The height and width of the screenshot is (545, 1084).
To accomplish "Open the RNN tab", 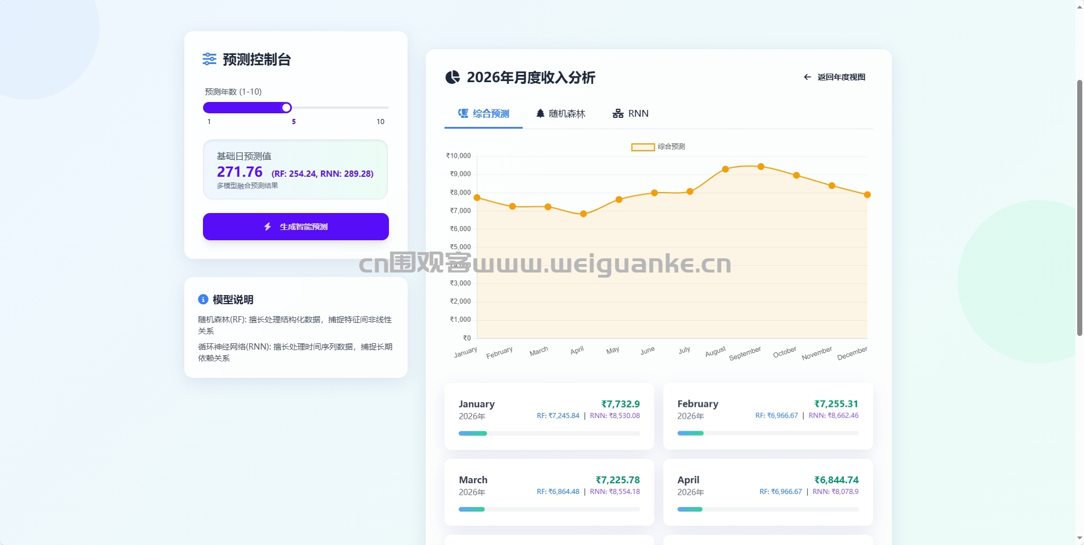I will coord(630,113).
